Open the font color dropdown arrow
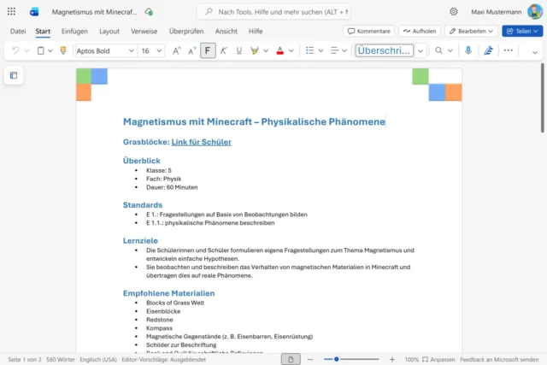The width and height of the screenshot is (547, 365). click(291, 51)
